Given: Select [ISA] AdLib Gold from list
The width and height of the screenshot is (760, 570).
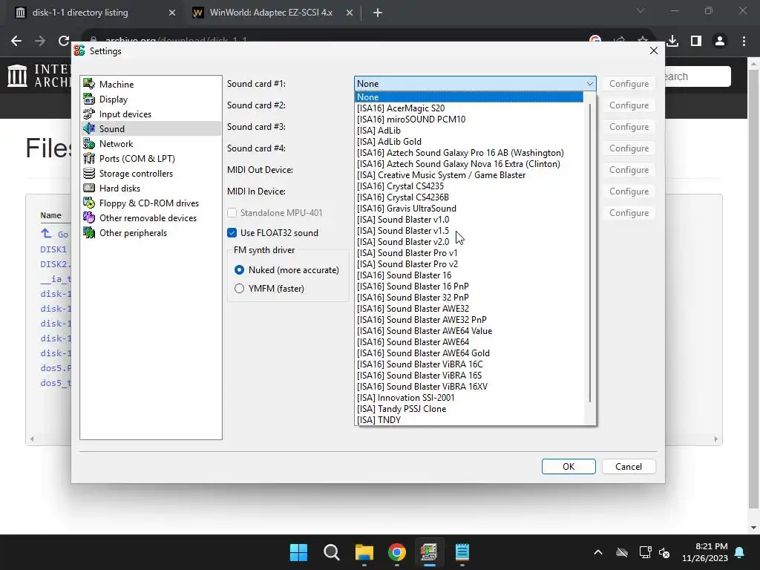Looking at the screenshot, I should pos(469,142).
